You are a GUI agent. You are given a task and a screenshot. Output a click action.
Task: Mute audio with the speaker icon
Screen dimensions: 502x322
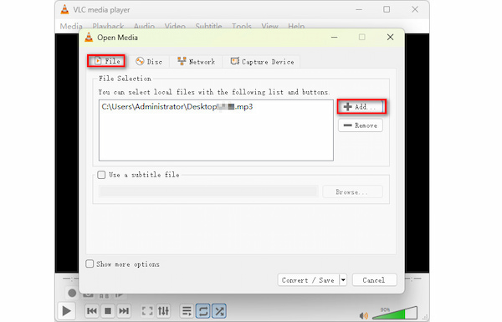coord(363,315)
